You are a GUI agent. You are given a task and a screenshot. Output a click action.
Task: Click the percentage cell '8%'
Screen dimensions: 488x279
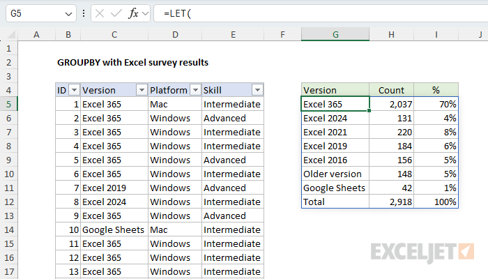coord(436,133)
